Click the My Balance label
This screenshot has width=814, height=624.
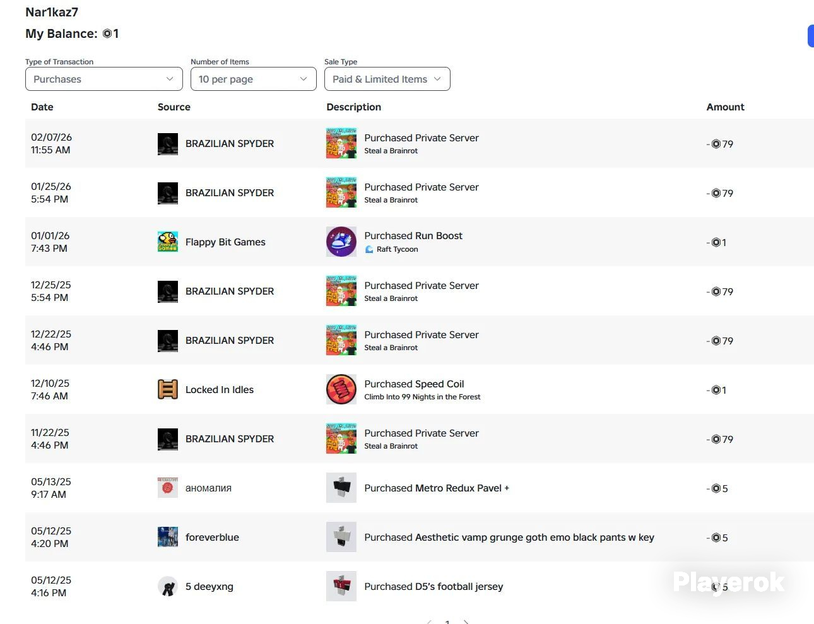(61, 33)
